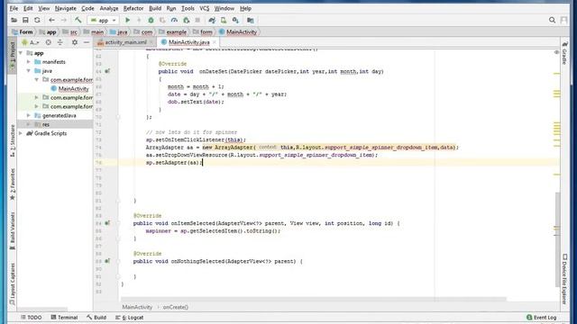Open the Analyze menu
Screen dimensions: 577x324
(x=109, y=8)
